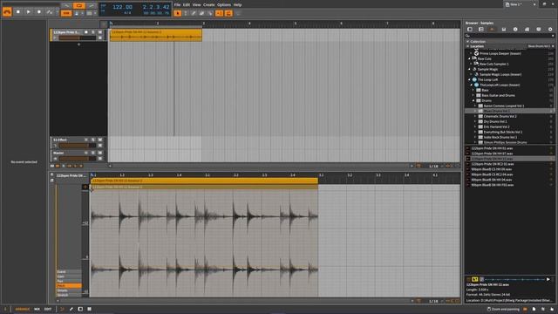Select the Event expression row
The height and width of the screenshot is (314, 558).
[69, 272]
